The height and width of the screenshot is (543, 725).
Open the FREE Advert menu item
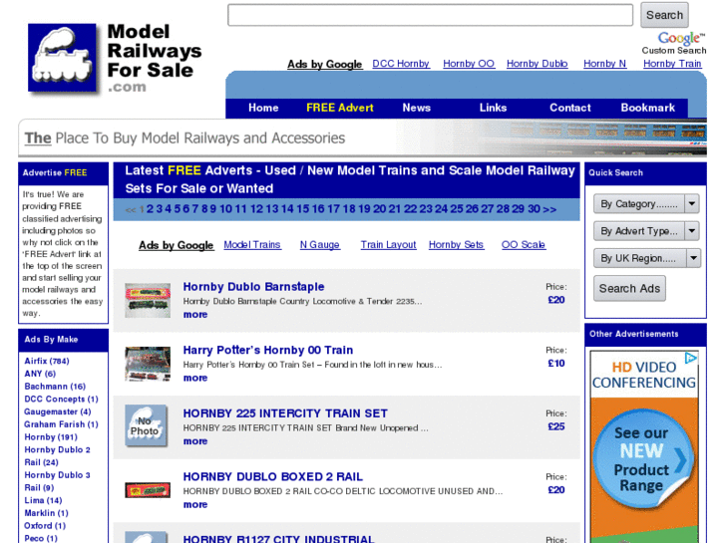pos(340,108)
